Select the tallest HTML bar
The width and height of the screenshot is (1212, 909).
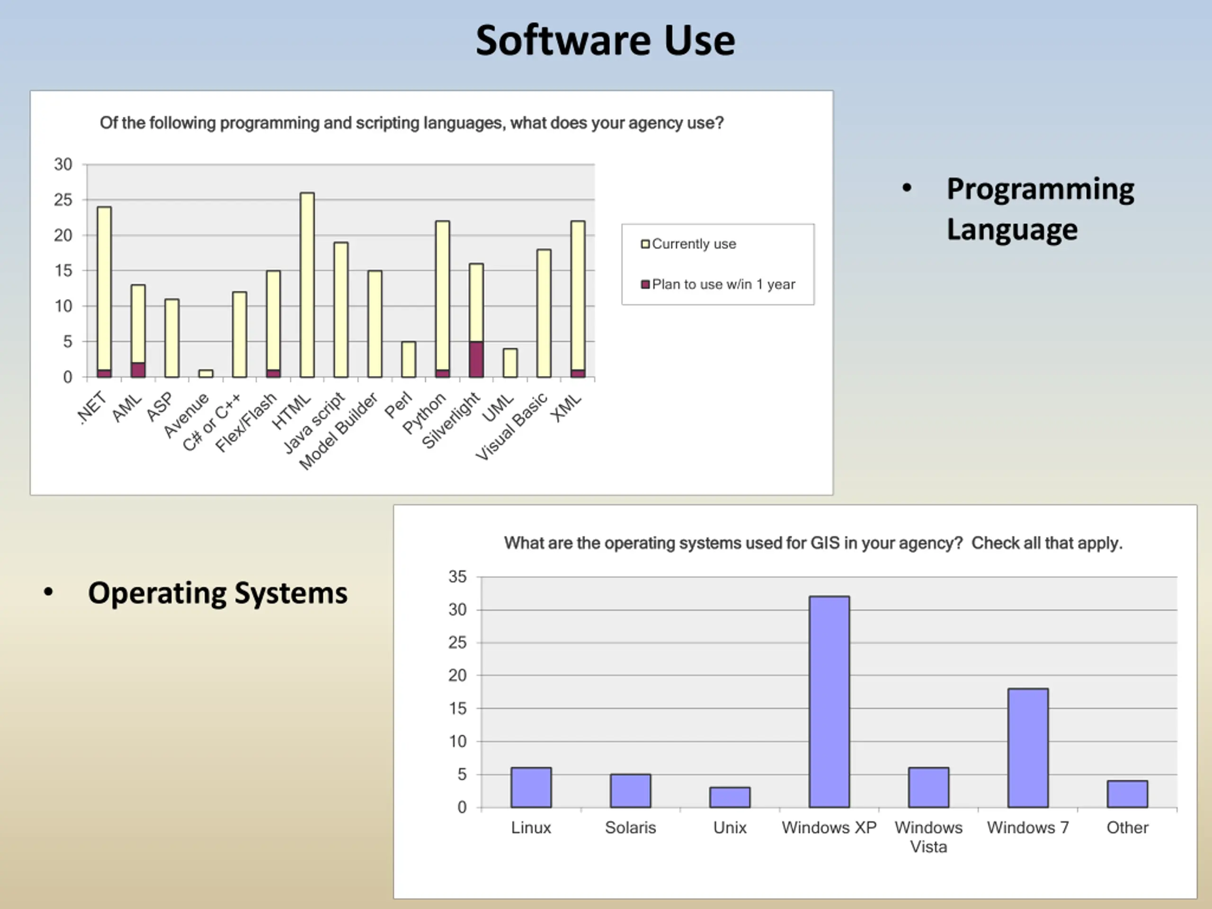click(x=307, y=285)
